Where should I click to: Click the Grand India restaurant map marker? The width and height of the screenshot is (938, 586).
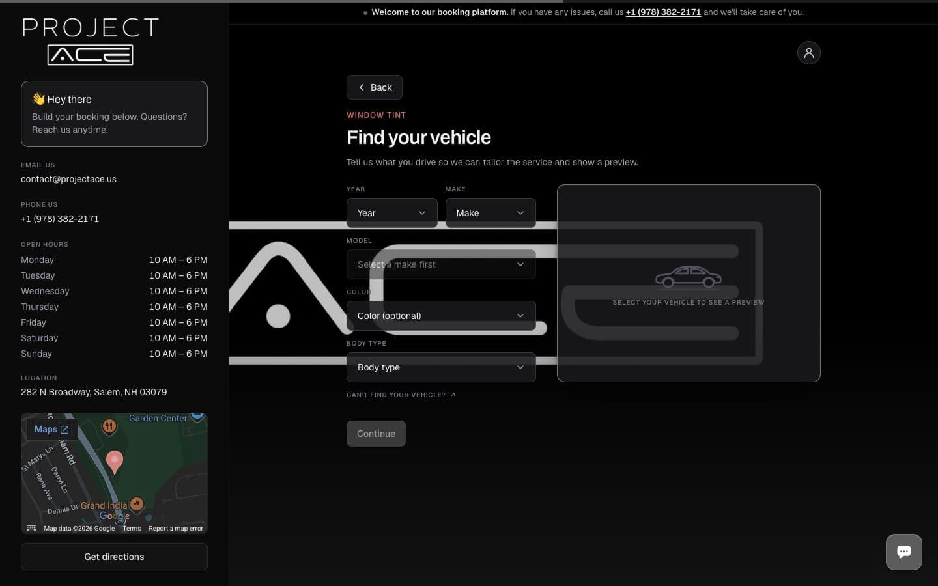tap(137, 503)
